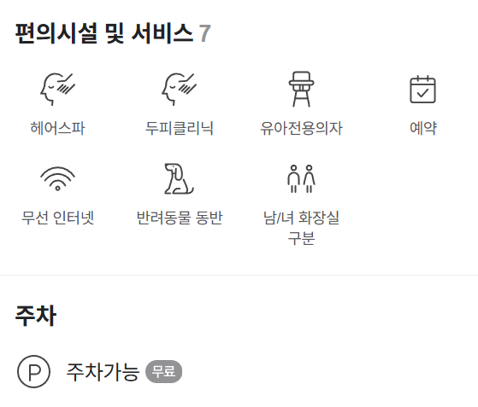Click the 남/녀 화장실 구분 label
This screenshot has width=478, height=407.
[x=301, y=228]
